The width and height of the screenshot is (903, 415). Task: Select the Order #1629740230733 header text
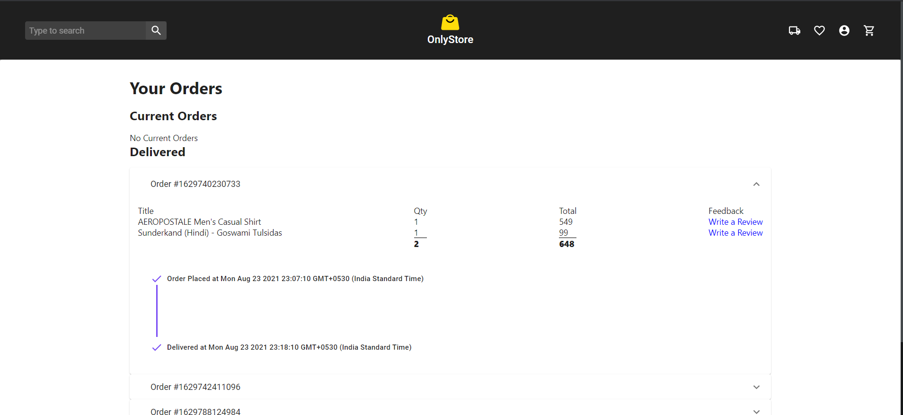point(195,184)
